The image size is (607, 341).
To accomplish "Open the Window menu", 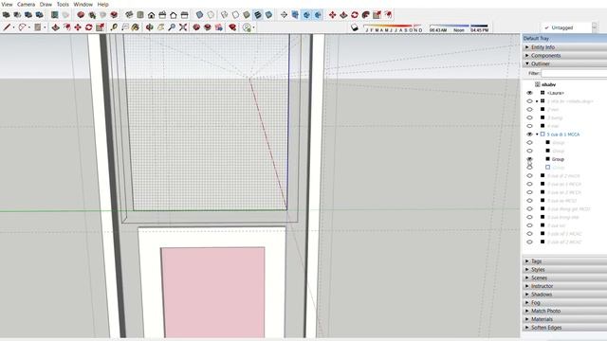I will point(83,4).
